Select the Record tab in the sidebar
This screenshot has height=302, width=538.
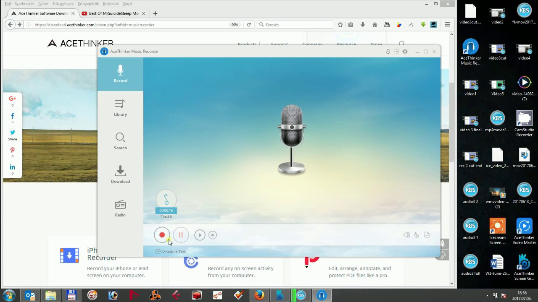(120, 74)
